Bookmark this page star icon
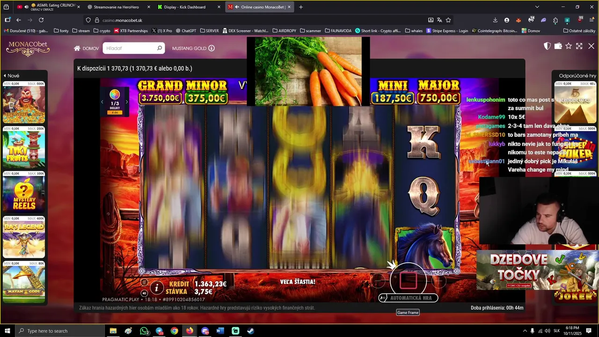 (448, 20)
